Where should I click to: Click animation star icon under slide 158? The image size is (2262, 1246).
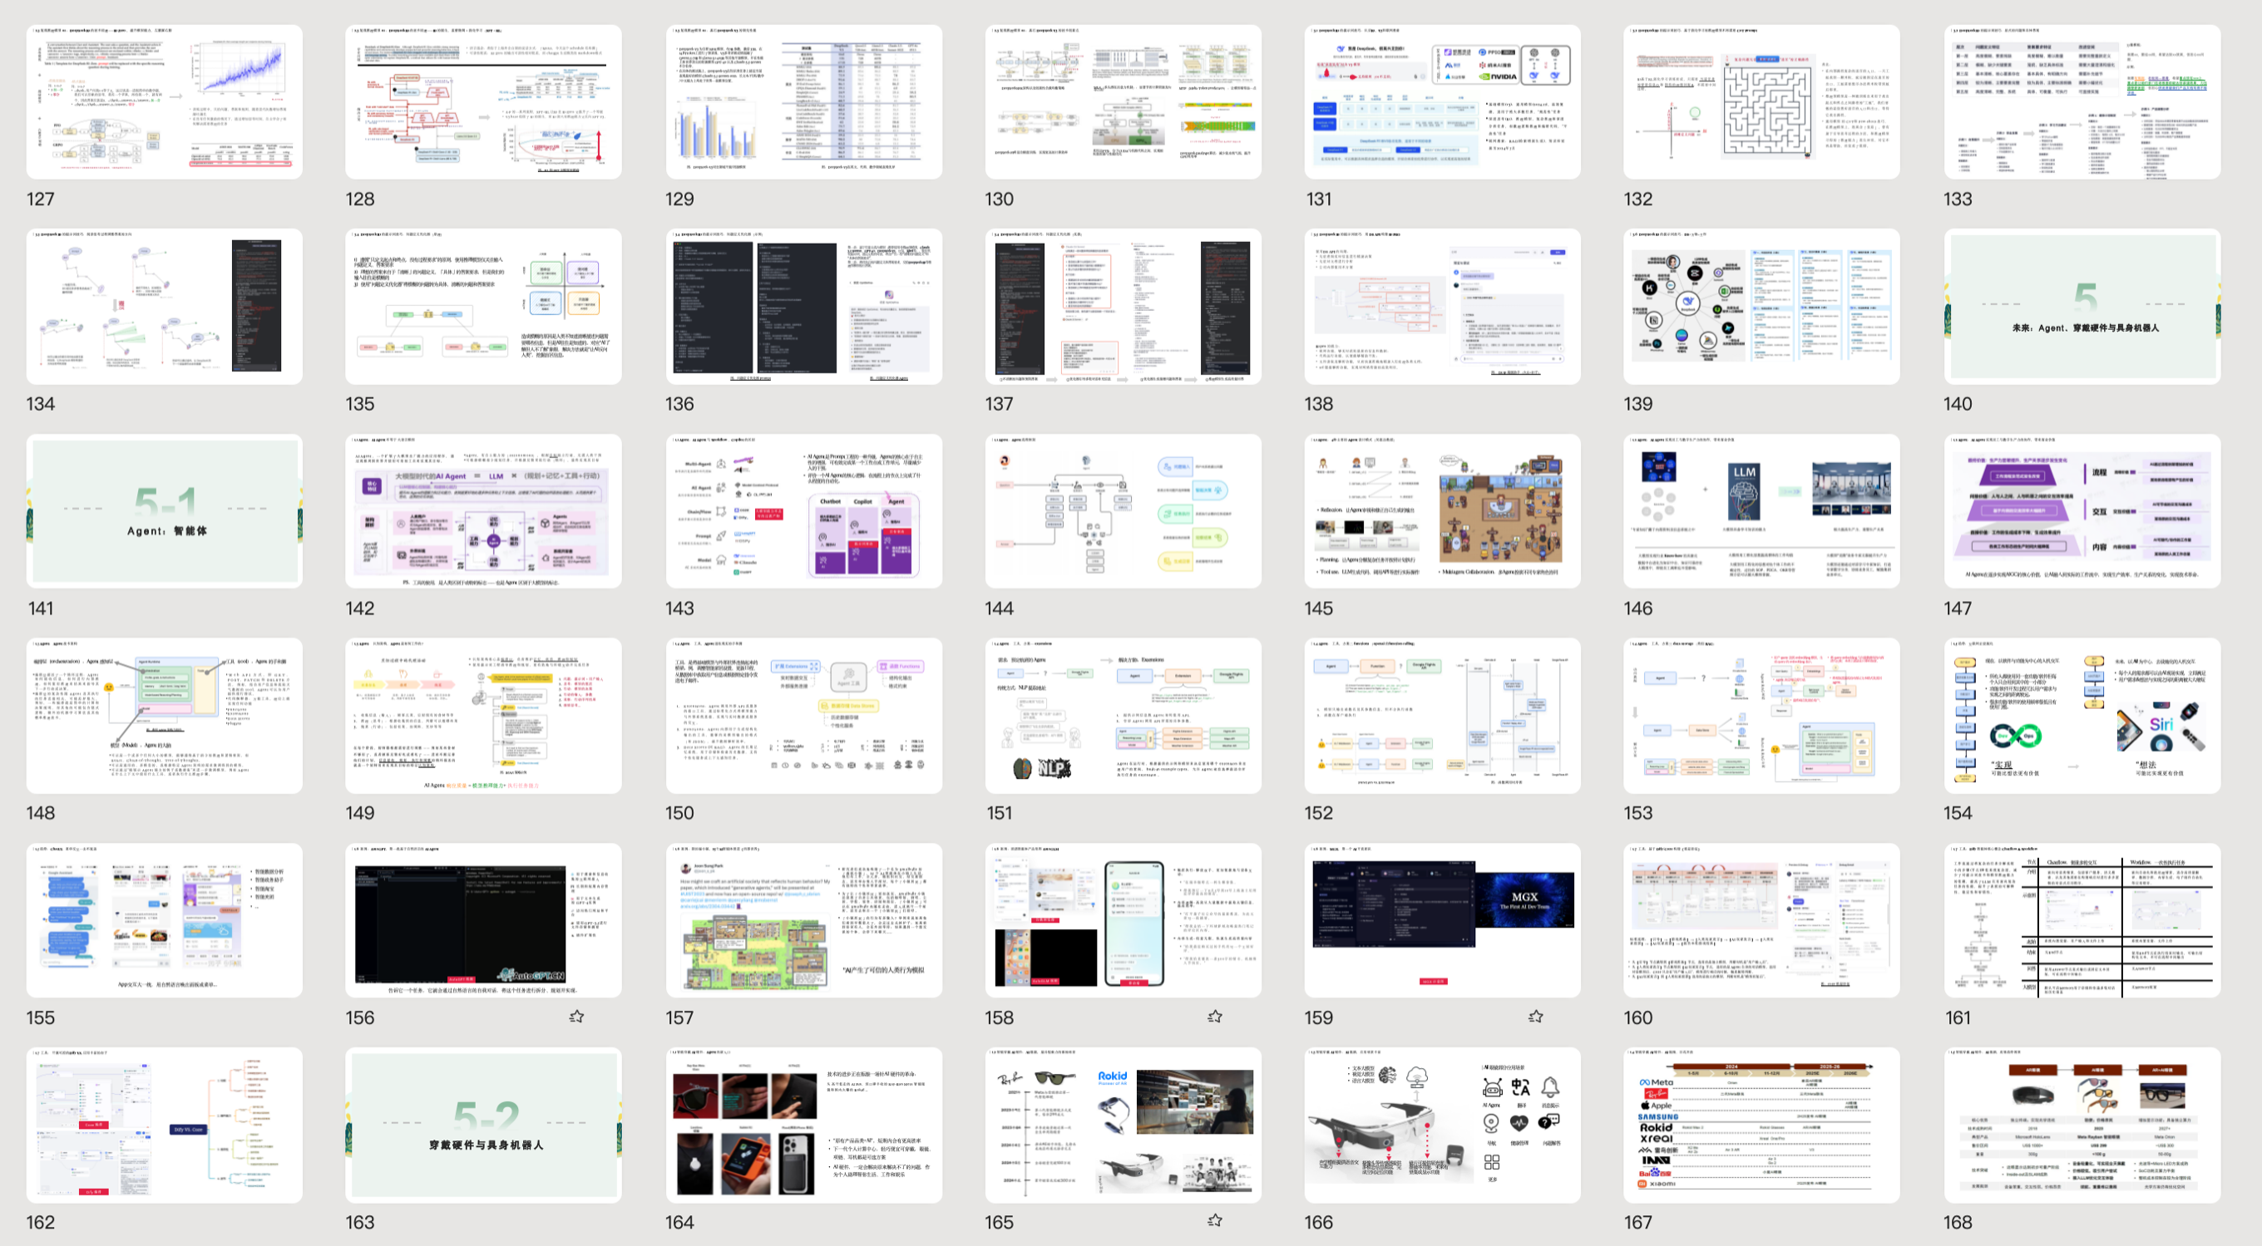point(1214,1016)
